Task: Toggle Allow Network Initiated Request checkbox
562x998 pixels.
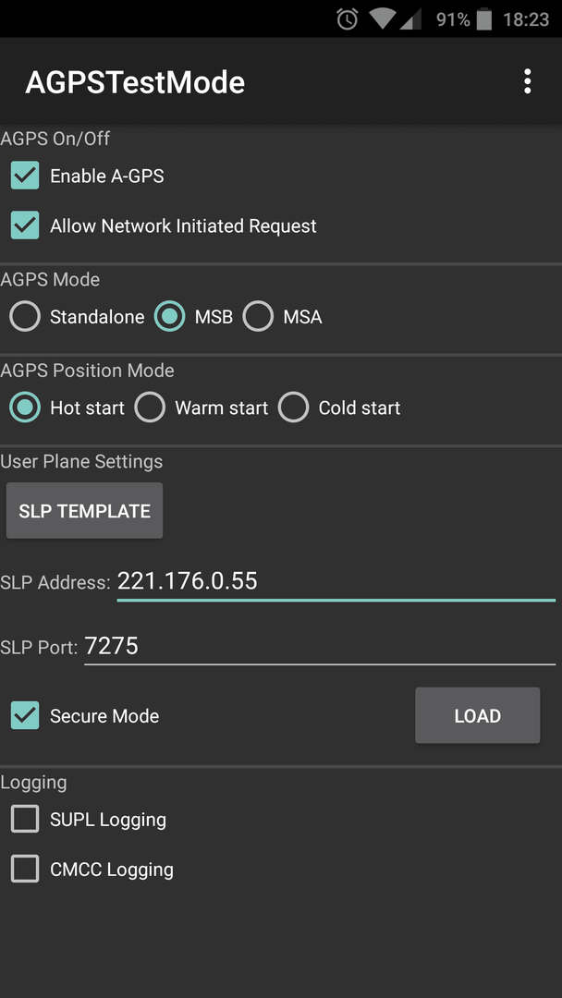Action: coord(25,226)
